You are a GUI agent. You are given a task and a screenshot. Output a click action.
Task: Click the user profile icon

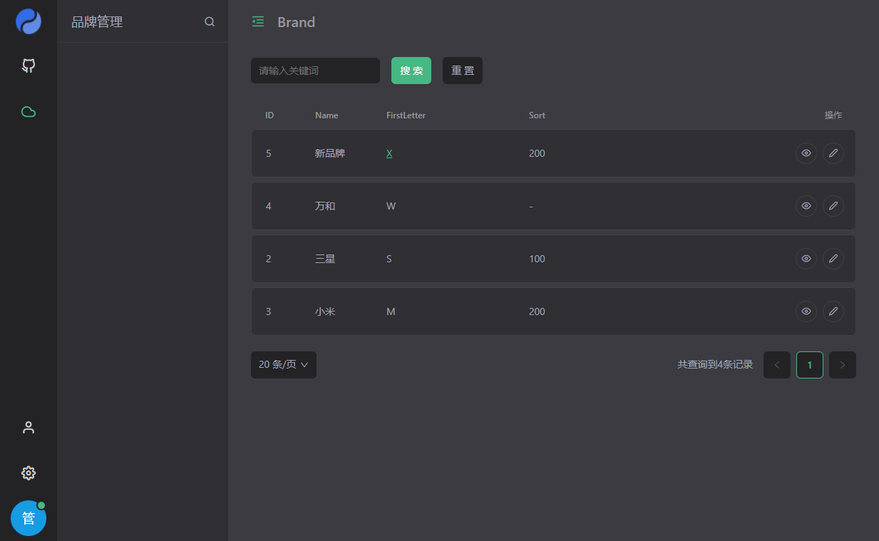pos(29,428)
